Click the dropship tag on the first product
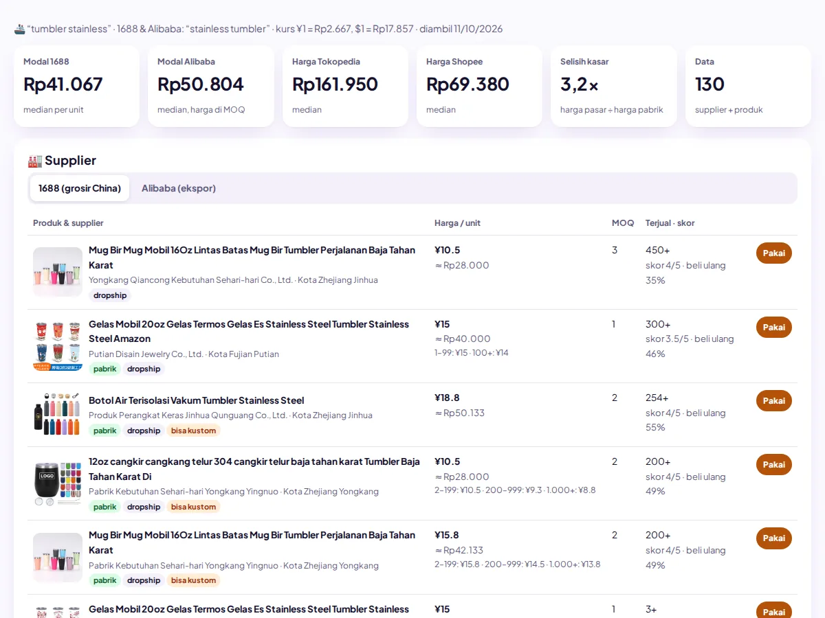 [x=110, y=295]
